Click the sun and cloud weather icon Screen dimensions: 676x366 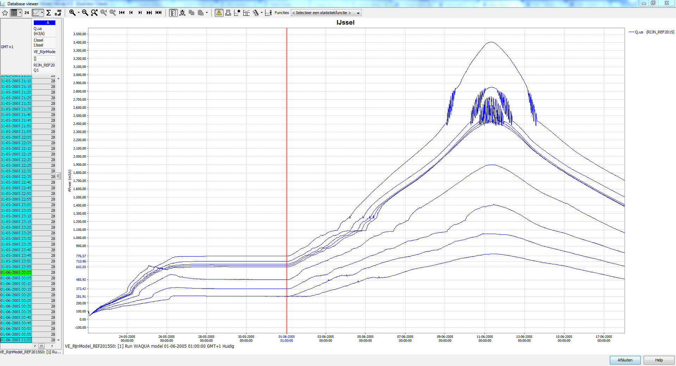[256, 13]
